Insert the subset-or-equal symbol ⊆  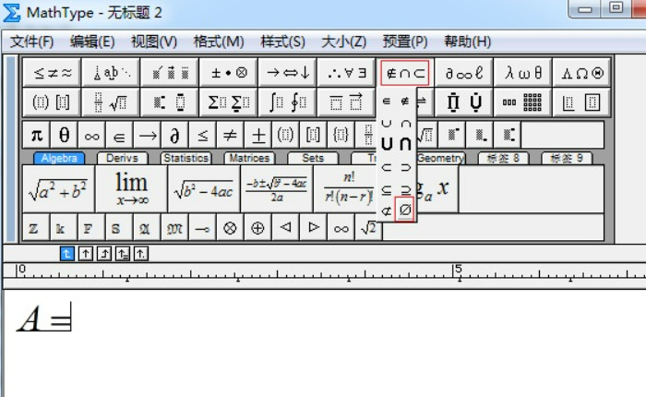pyautogui.click(x=387, y=189)
